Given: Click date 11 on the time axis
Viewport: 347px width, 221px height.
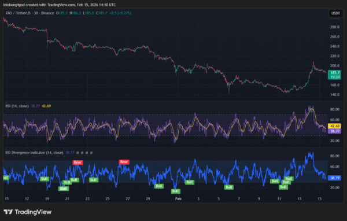Looking at the screenshot, I should click(x=279, y=199).
